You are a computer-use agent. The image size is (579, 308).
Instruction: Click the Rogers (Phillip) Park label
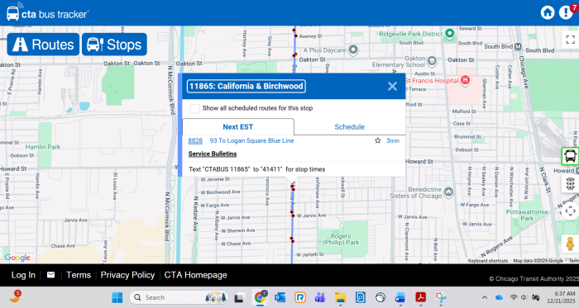[341, 239]
